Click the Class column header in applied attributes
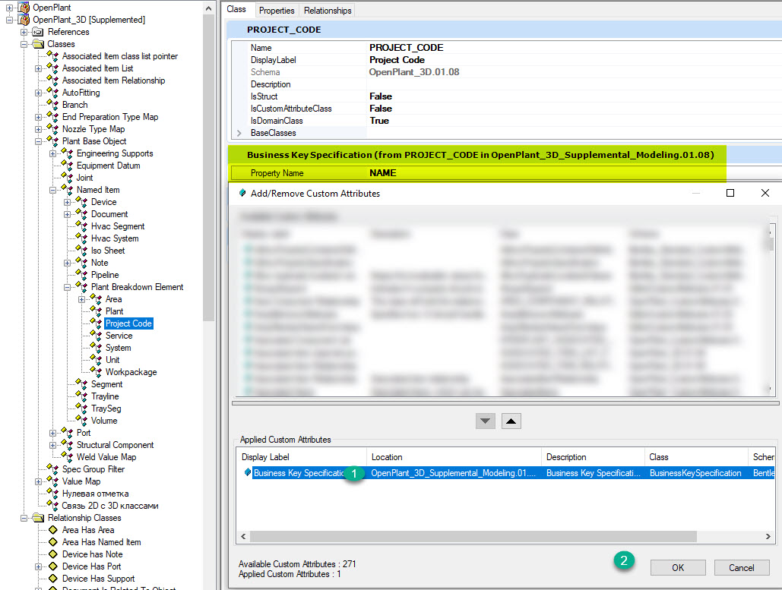The image size is (782, 590). tap(697, 457)
